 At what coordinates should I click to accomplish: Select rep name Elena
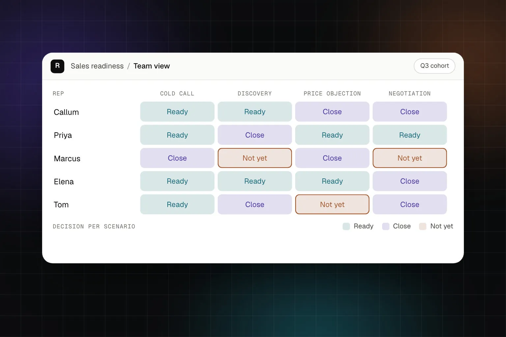(x=64, y=182)
